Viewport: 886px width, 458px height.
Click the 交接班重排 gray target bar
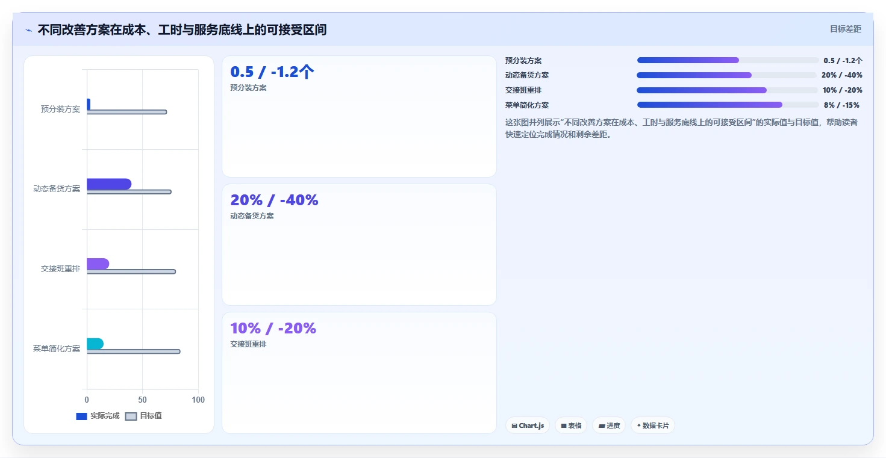tap(131, 271)
